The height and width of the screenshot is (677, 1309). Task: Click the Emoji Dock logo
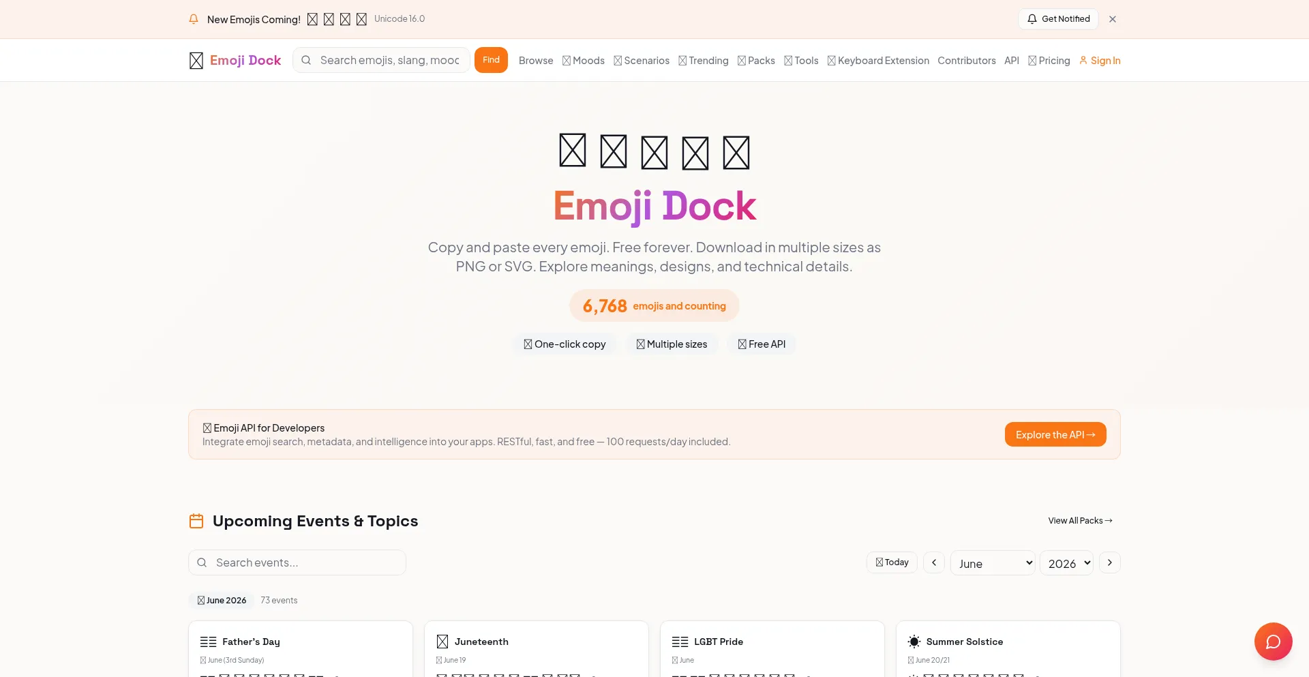point(235,60)
